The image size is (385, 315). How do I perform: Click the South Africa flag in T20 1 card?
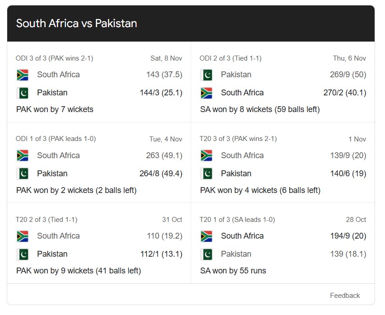coord(206,235)
